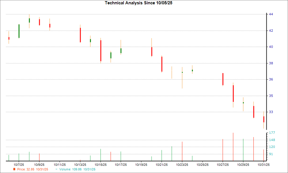Click the small green doji near 10/24/25
This screenshot has width=288, height=173.
coord(192,70)
